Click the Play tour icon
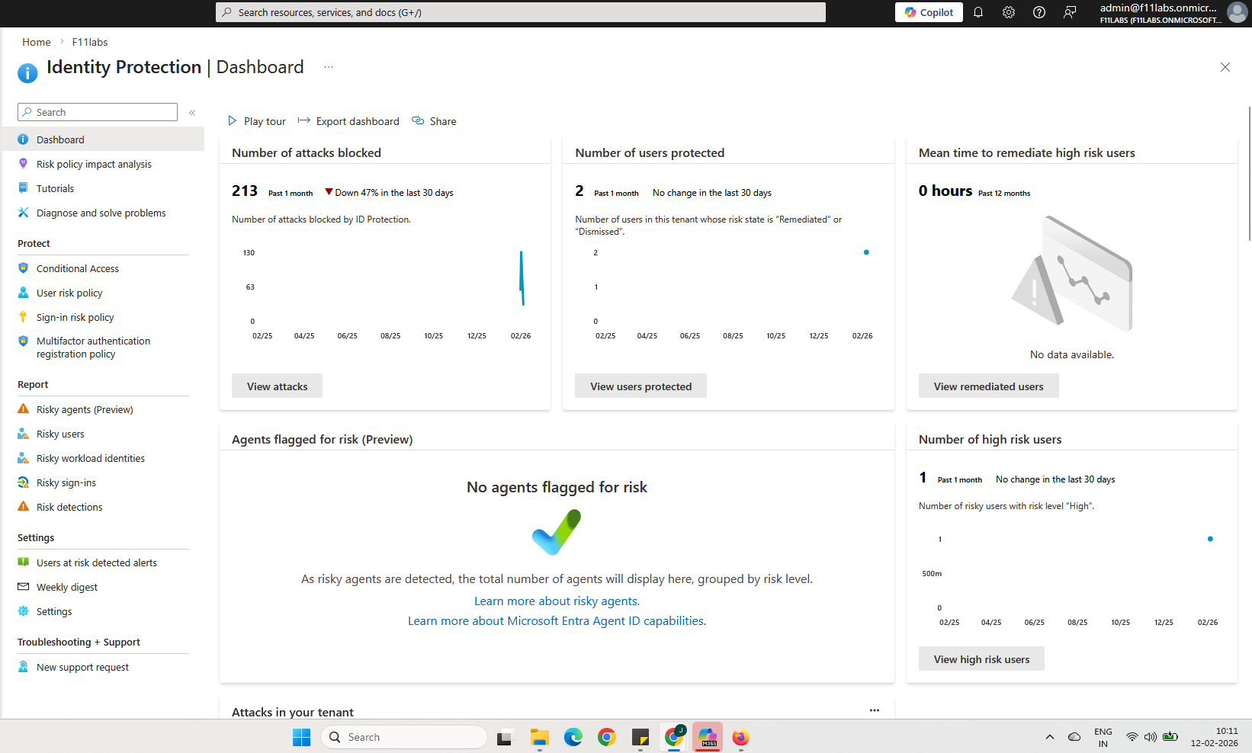Screen dimensions: 1252x753 pos(233,121)
